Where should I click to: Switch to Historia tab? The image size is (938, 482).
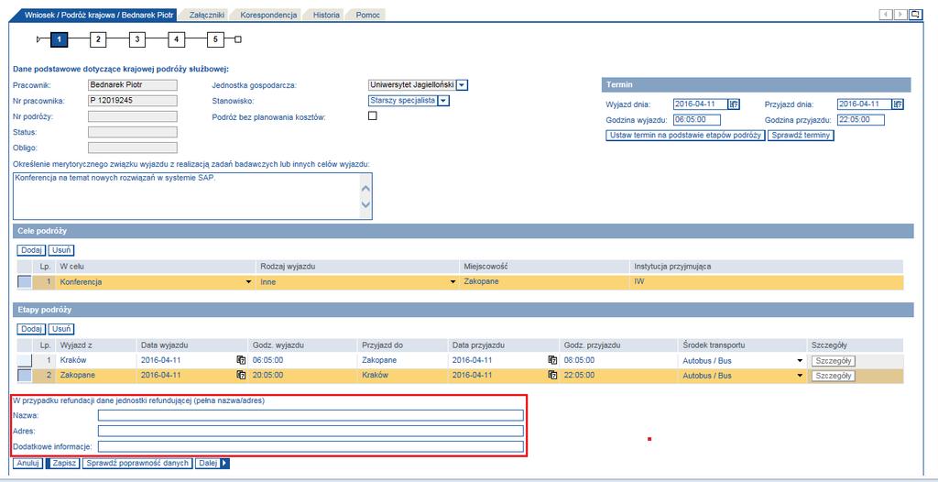(x=326, y=15)
